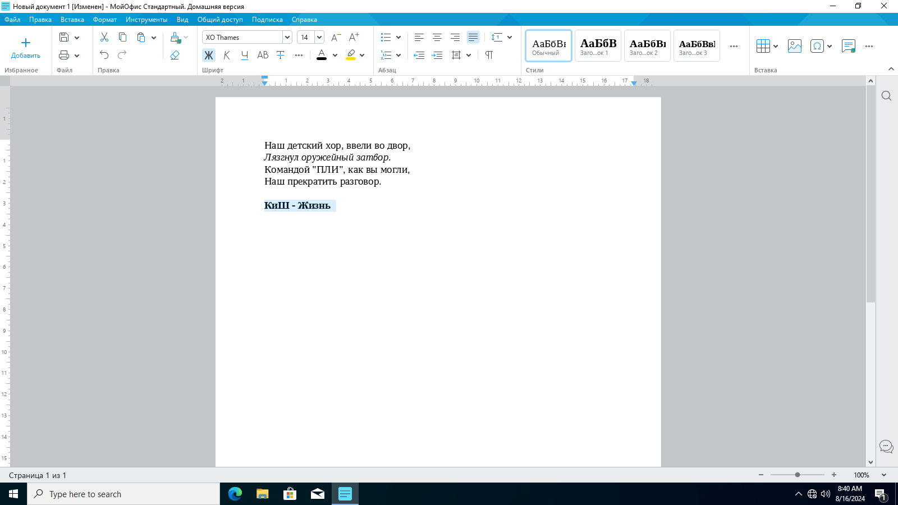Click the clear formatting eraser icon
This screenshot has width=898, height=505.
[175, 55]
